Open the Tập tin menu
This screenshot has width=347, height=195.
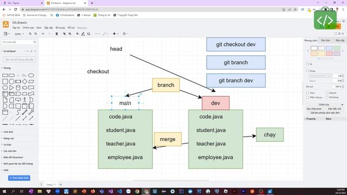16,28
